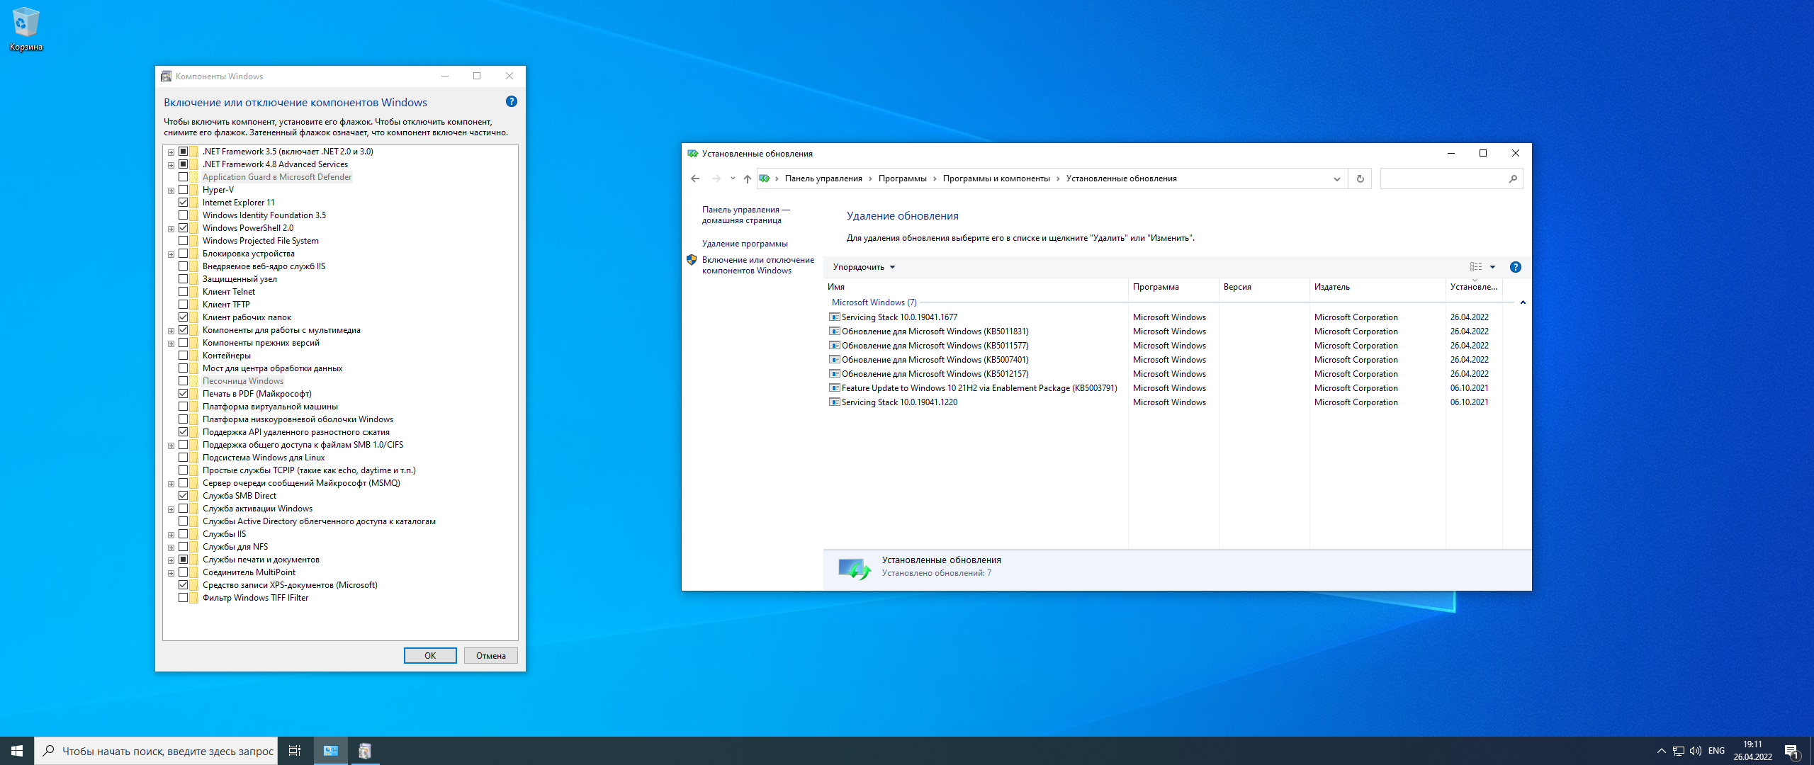This screenshot has height=765, width=1814.
Task: Click the KB5011831 update item icon
Action: [x=835, y=331]
